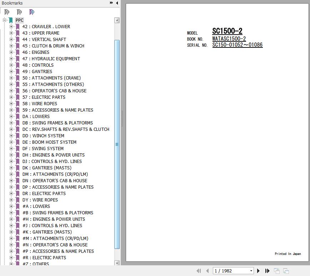Go to the previous page
This screenshot has width=310, height=276.
point(207,271)
